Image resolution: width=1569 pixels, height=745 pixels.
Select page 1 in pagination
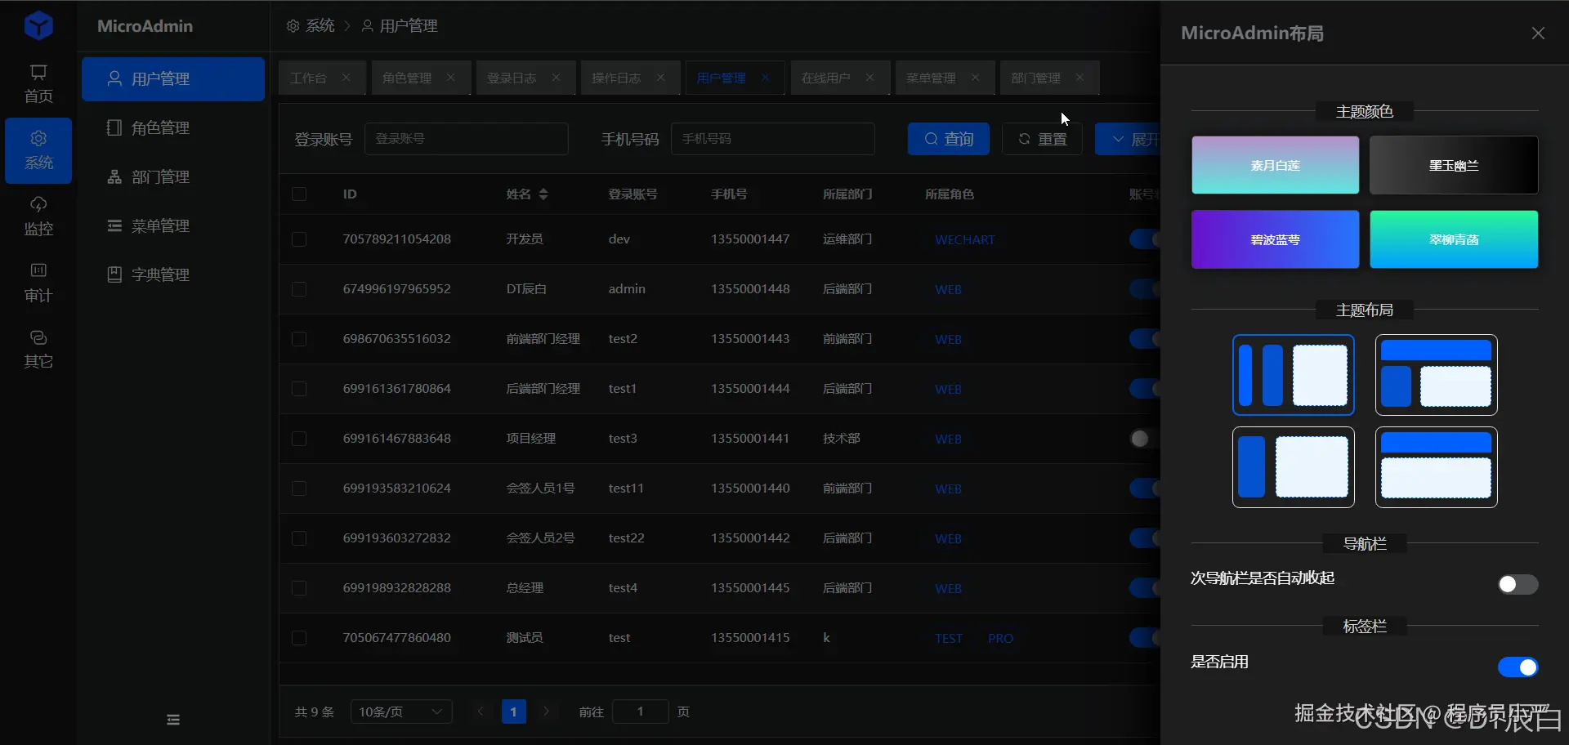(x=513, y=712)
